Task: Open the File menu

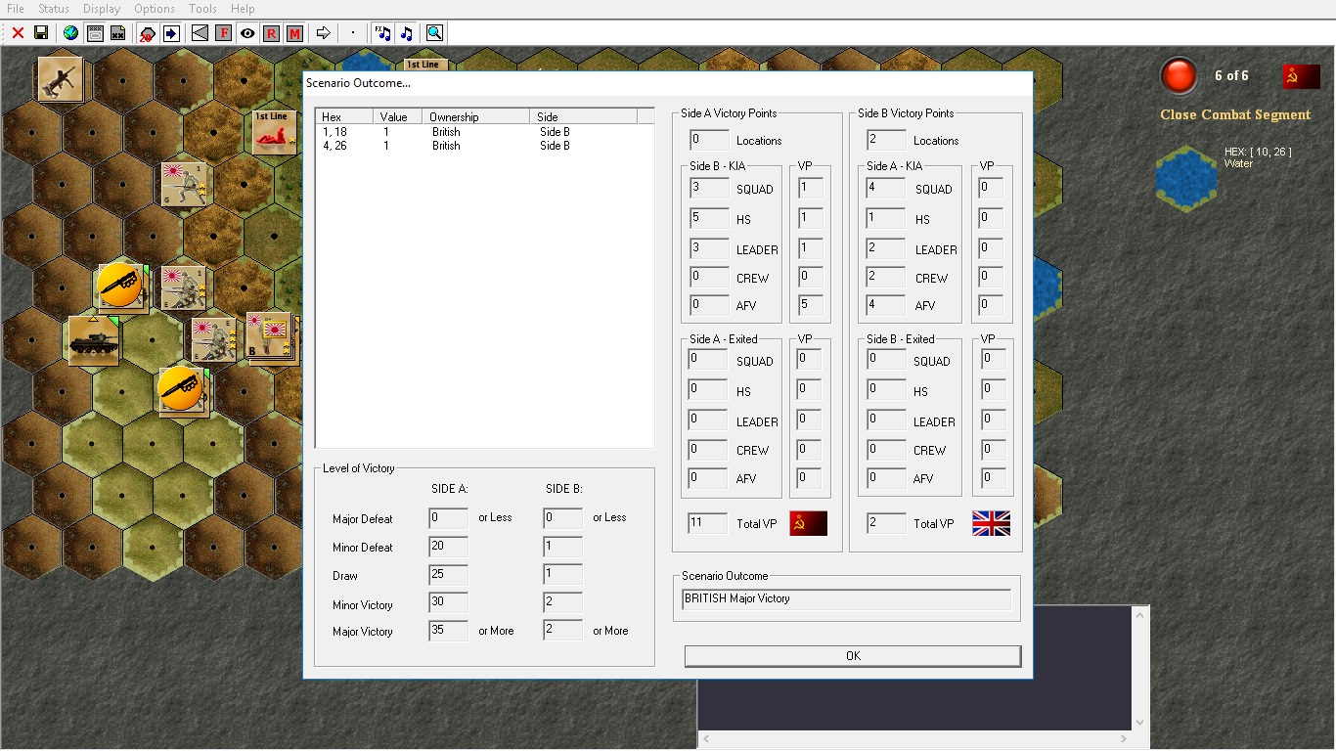Action: 16,9
